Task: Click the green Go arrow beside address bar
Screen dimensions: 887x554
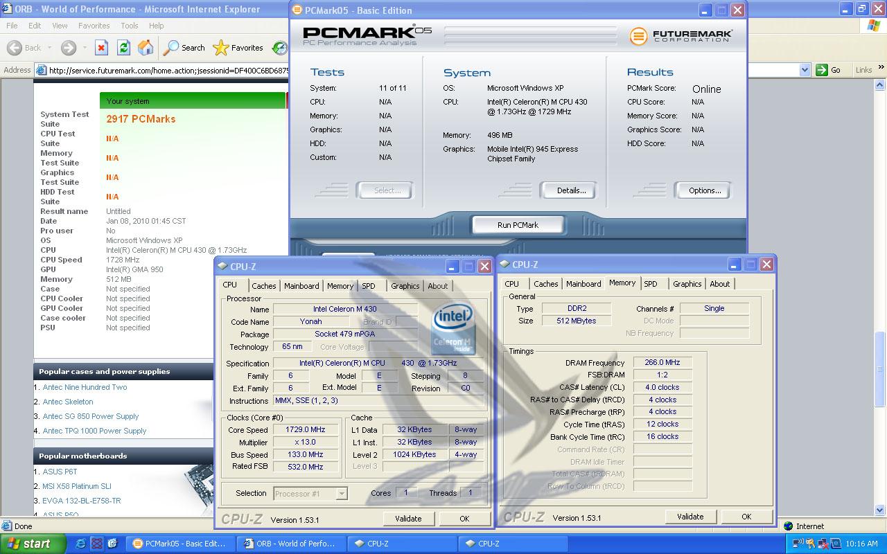Action: [822, 70]
